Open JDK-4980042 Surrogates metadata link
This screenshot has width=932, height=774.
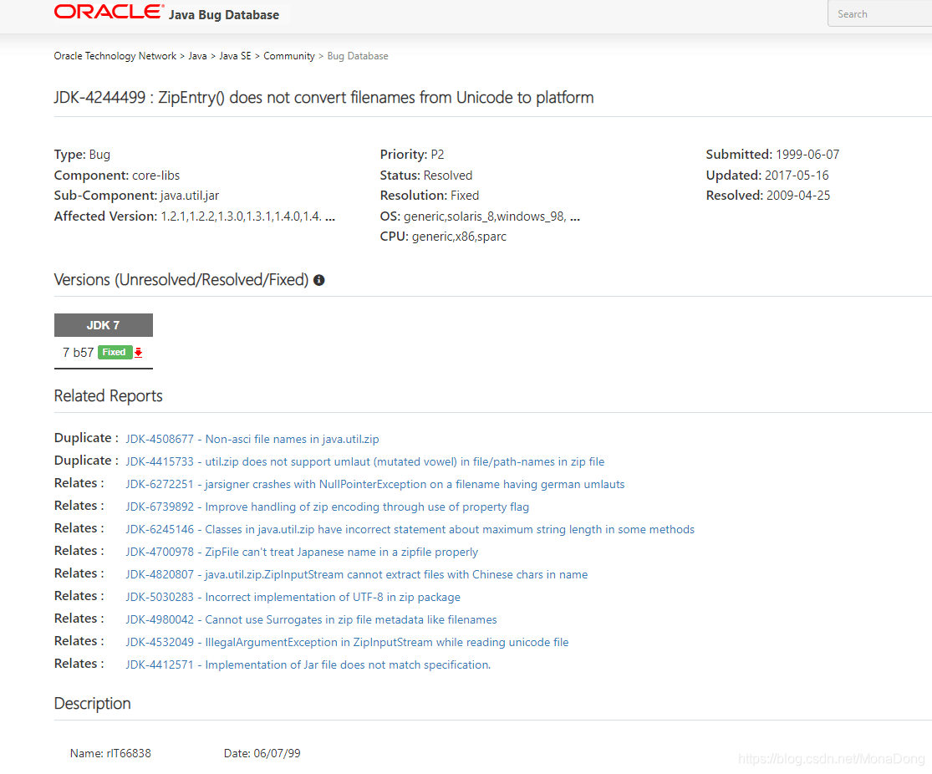coord(311,620)
